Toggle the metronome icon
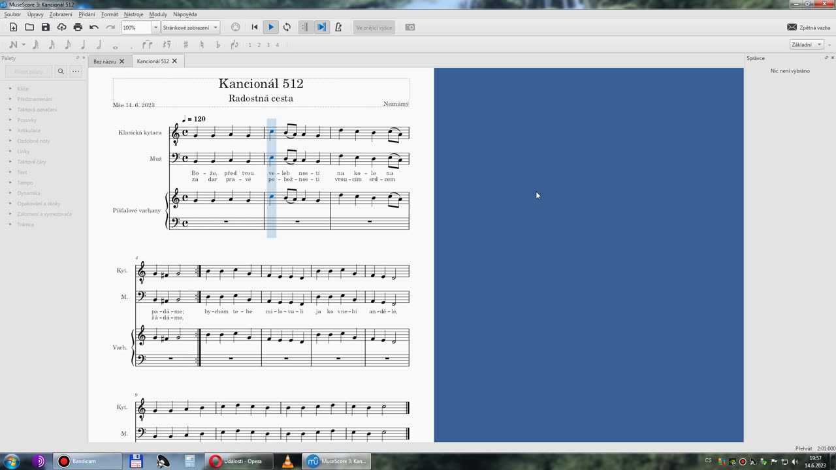The width and height of the screenshot is (836, 470). 338,27
